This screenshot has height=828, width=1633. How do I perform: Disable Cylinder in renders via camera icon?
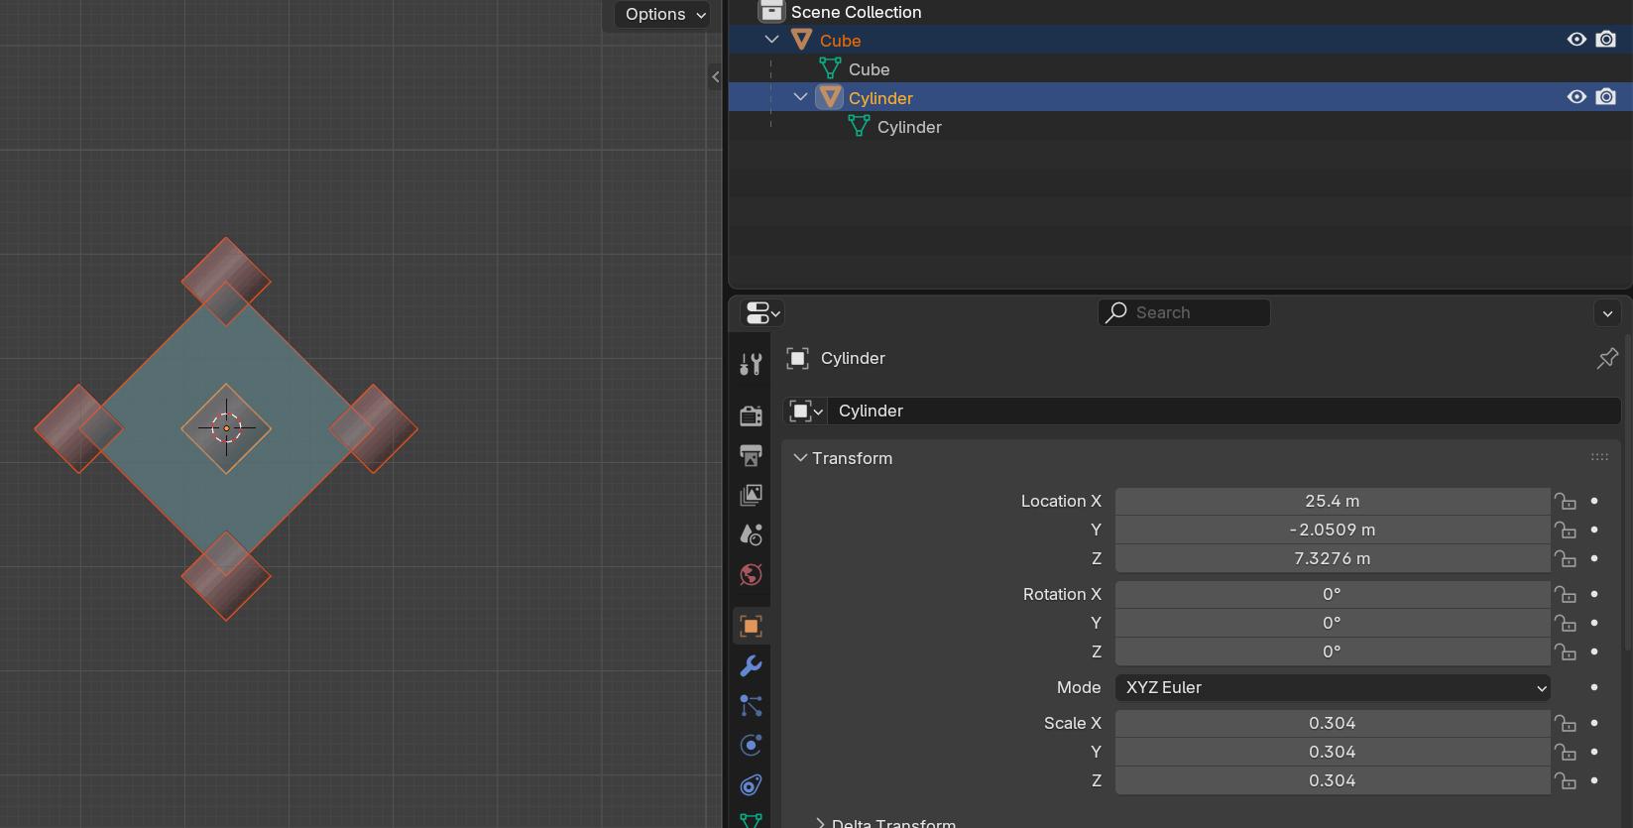(1606, 97)
